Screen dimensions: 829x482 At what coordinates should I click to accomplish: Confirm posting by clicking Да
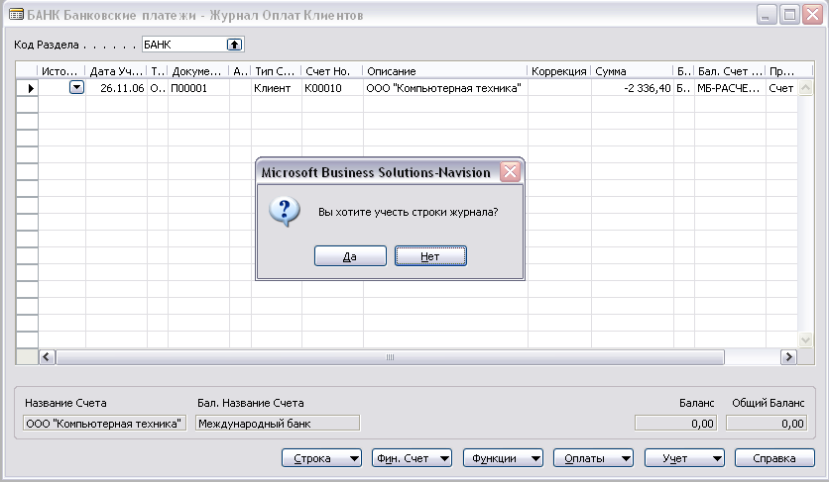(x=350, y=256)
